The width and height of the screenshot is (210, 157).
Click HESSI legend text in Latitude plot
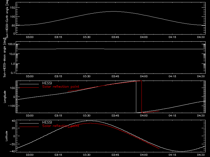tap(47, 122)
